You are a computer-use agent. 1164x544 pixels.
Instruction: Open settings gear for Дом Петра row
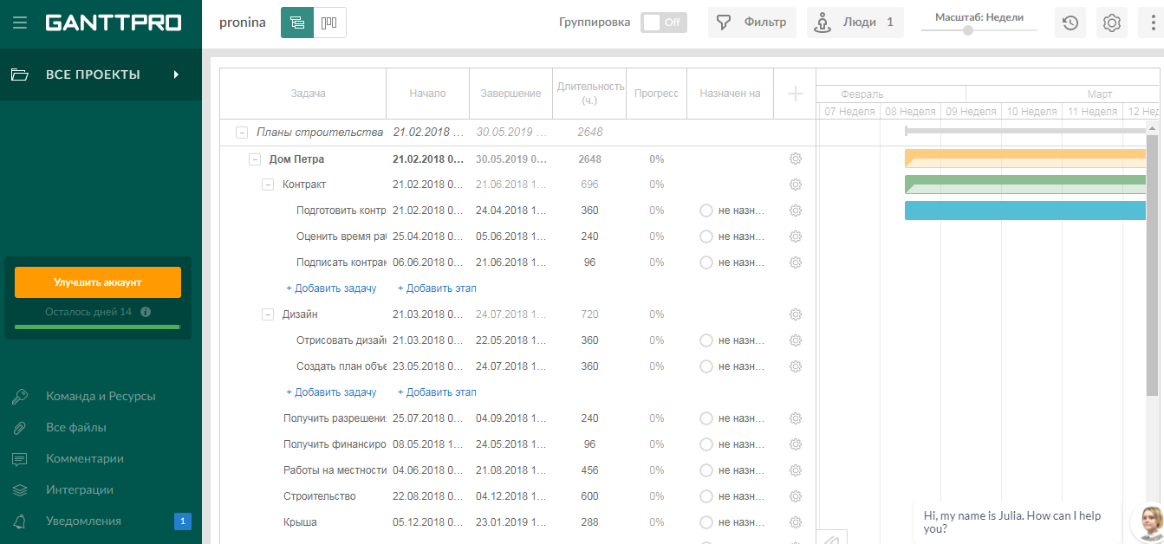click(x=795, y=159)
